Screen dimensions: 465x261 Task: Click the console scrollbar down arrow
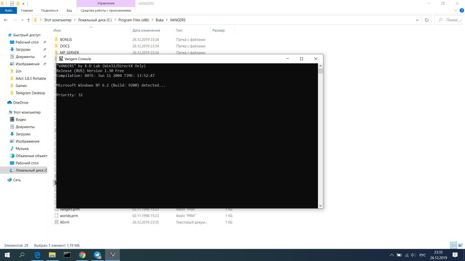[320, 206]
